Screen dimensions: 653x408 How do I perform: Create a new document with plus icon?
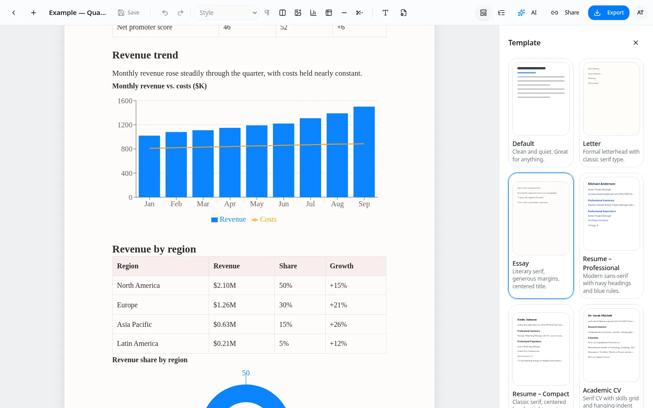coord(34,13)
